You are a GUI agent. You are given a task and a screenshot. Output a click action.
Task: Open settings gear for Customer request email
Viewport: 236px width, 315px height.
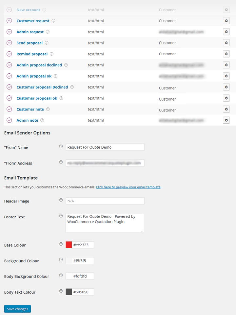pyautogui.click(x=226, y=21)
